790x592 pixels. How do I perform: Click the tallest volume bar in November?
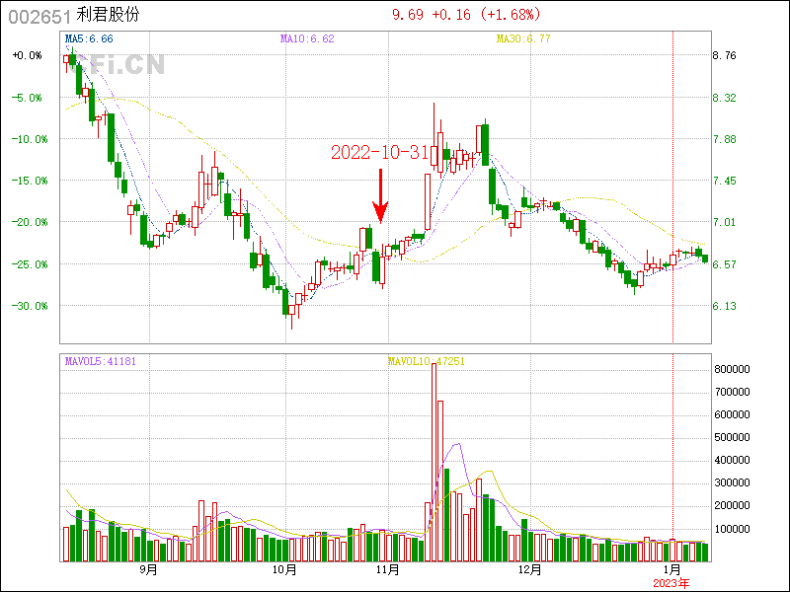click(434, 454)
